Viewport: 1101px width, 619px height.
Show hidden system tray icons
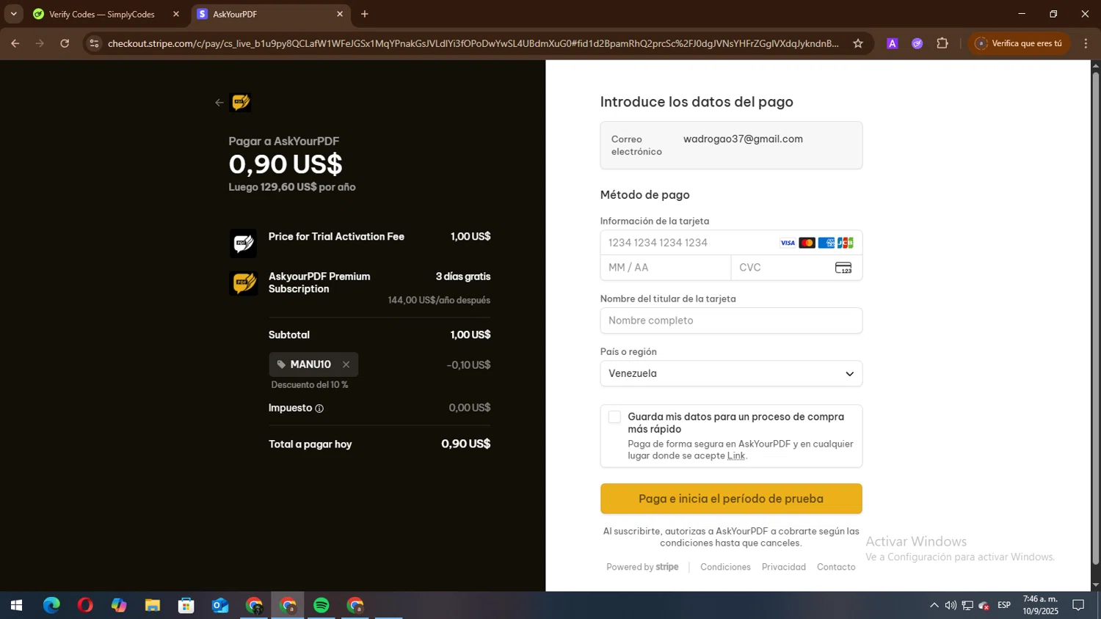(934, 605)
